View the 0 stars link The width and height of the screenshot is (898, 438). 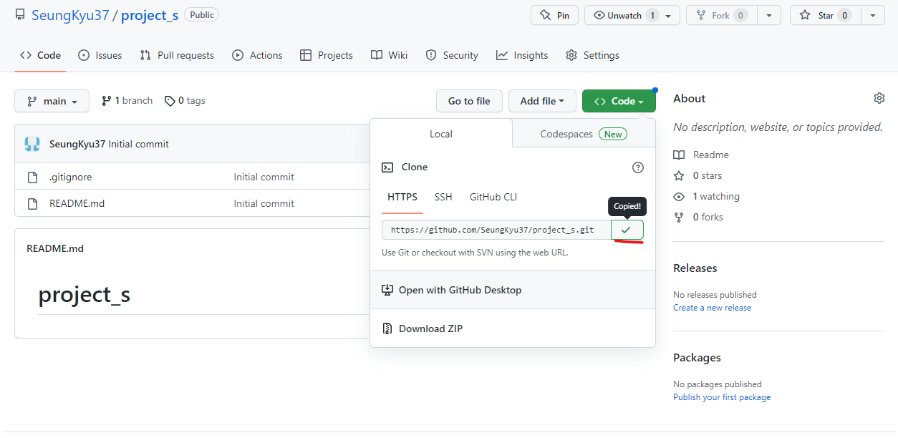(697, 175)
